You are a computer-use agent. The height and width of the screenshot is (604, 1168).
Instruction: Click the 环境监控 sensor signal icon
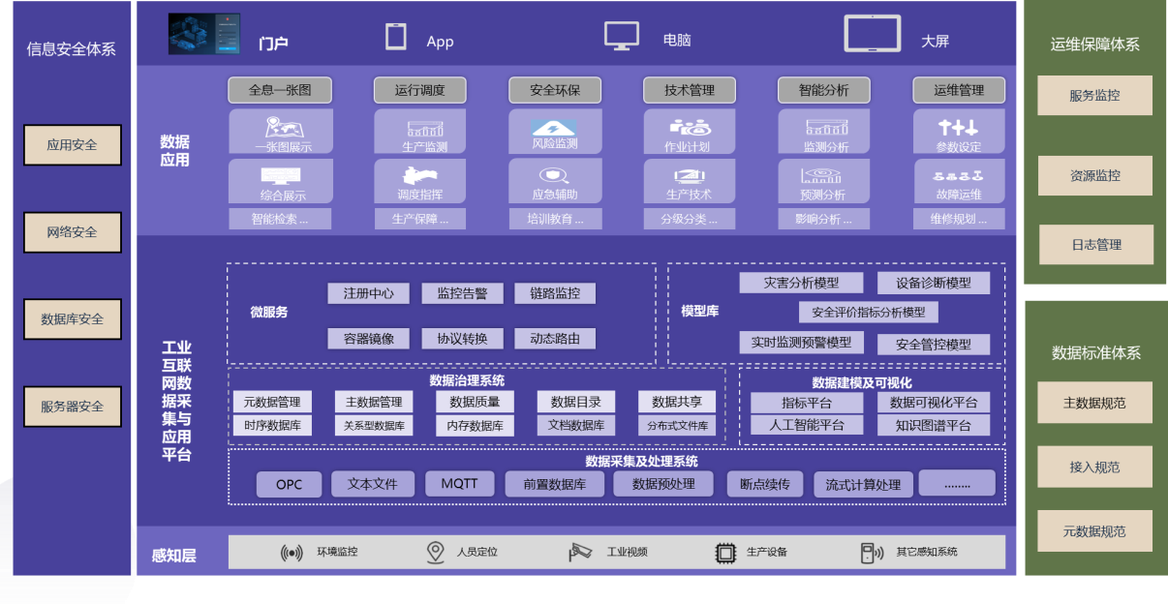tap(291, 553)
